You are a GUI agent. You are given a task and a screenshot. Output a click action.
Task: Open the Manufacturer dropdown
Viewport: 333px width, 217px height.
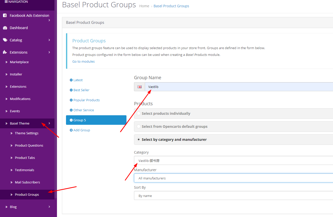[233, 178]
